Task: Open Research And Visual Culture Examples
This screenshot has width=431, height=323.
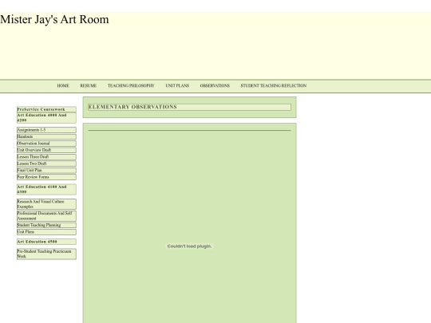Action: [46, 204]
